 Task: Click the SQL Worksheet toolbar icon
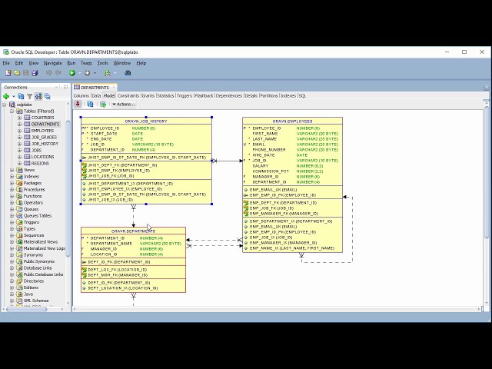[x=108, y=73]
